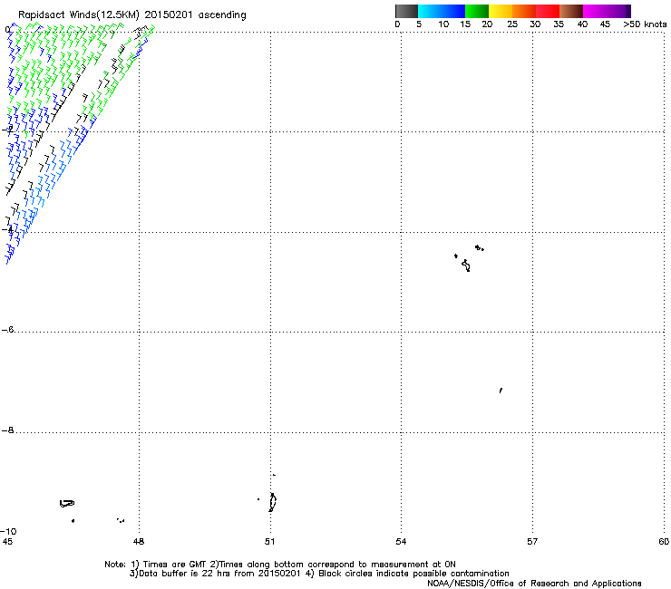Click the >50 knots legend label
The height and width of the screenshot is (589, 671).
645,24
